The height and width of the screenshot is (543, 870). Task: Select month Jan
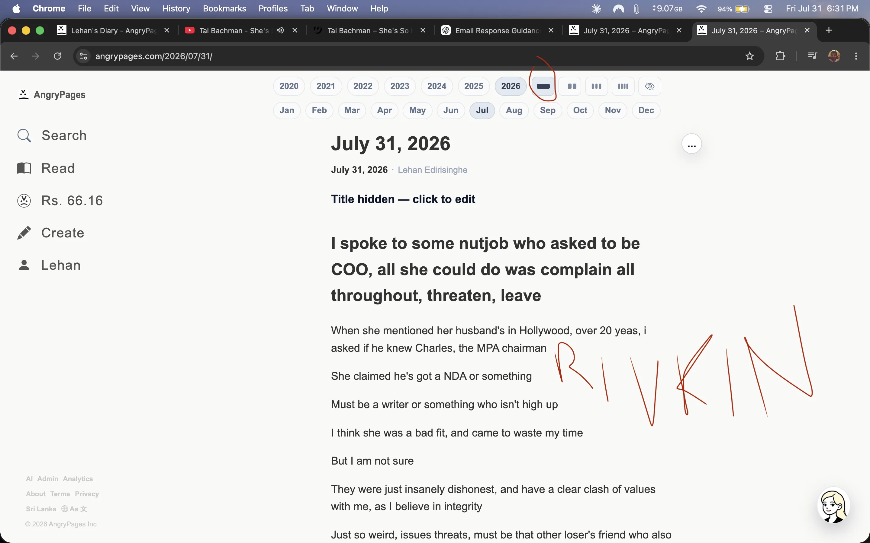click(x=287, y=110)
